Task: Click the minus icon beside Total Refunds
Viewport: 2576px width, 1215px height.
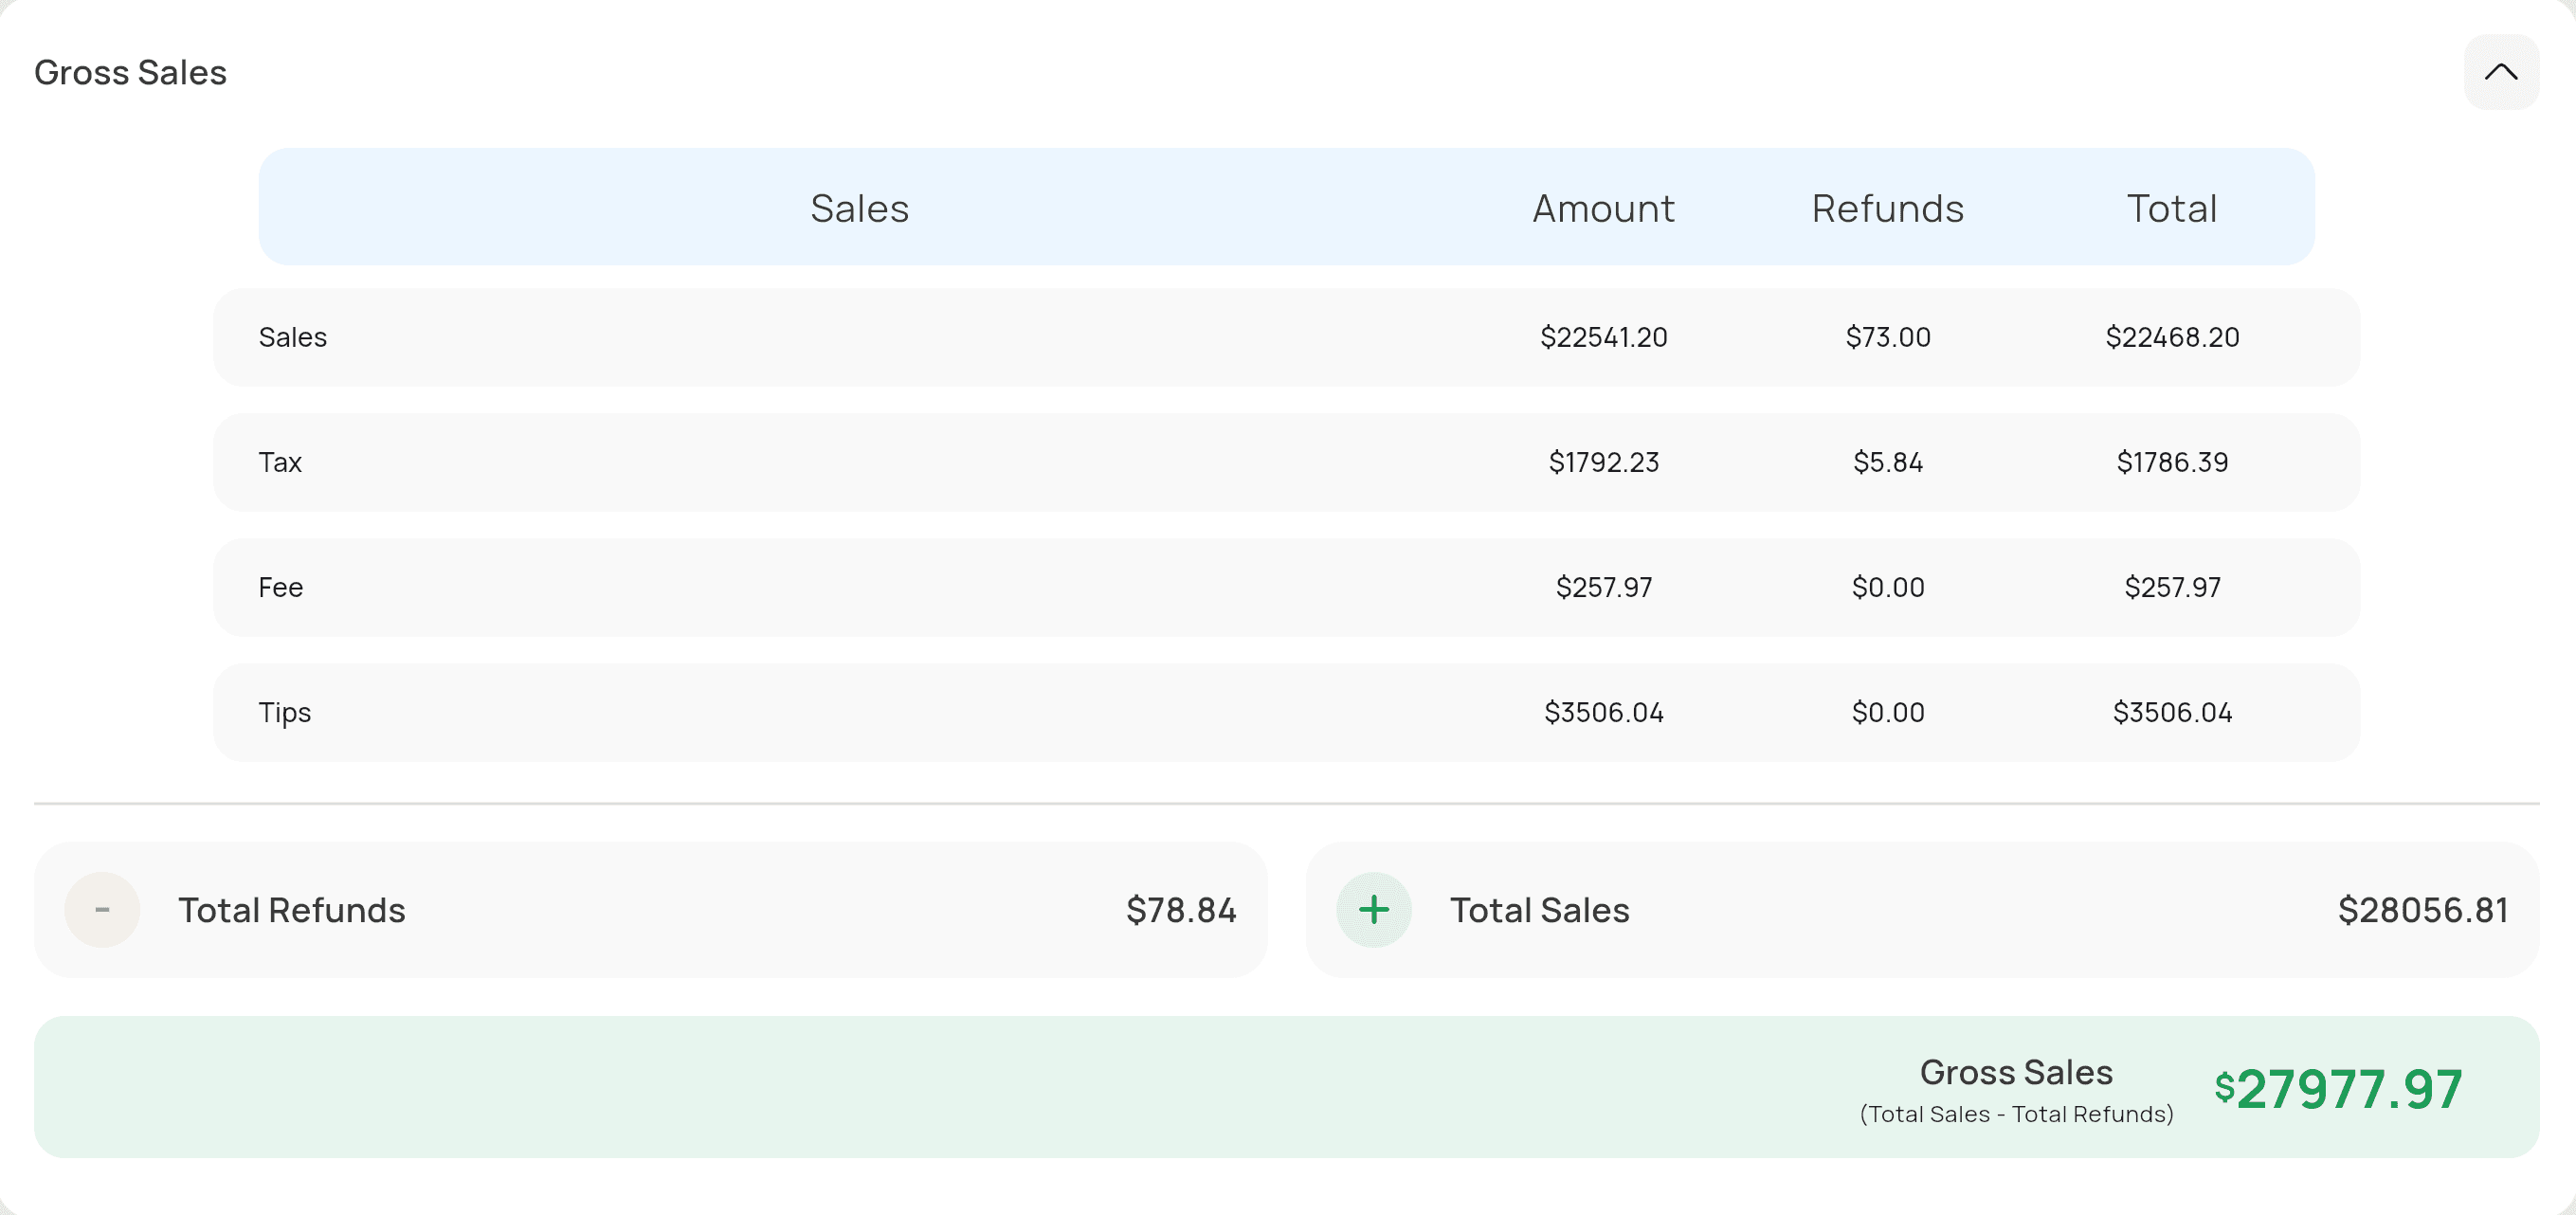Action: click(101, 909)
